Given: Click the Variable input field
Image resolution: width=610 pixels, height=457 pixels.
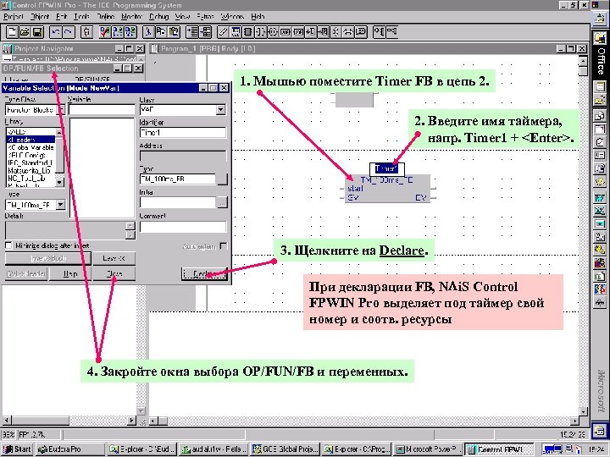Looking at the screenshot, I should click(x=102, y=109).
